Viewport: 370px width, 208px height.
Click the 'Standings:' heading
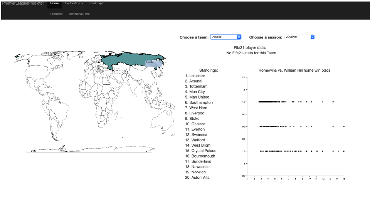[209, 70]
